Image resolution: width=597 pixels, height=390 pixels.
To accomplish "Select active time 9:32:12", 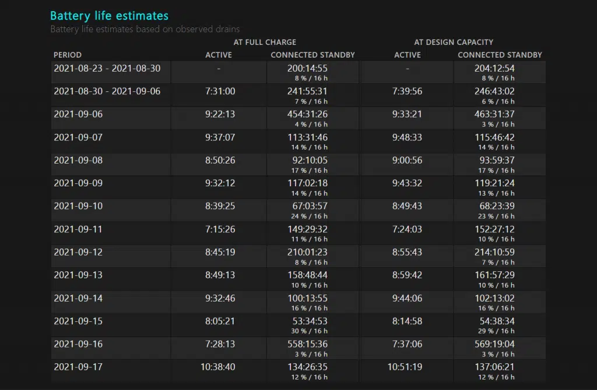I will point(220,183).
